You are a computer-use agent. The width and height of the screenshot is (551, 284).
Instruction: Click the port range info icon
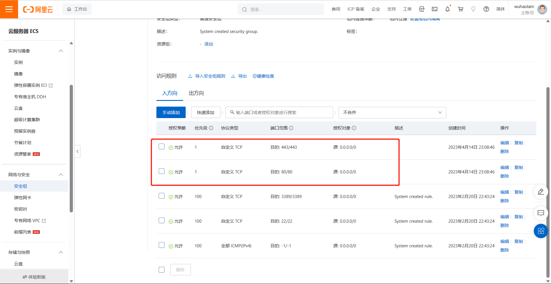tap(291, 128)
